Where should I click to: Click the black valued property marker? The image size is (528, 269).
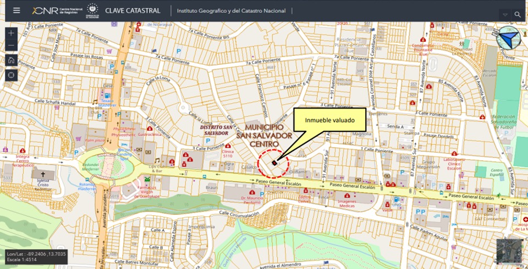[274, 162]
